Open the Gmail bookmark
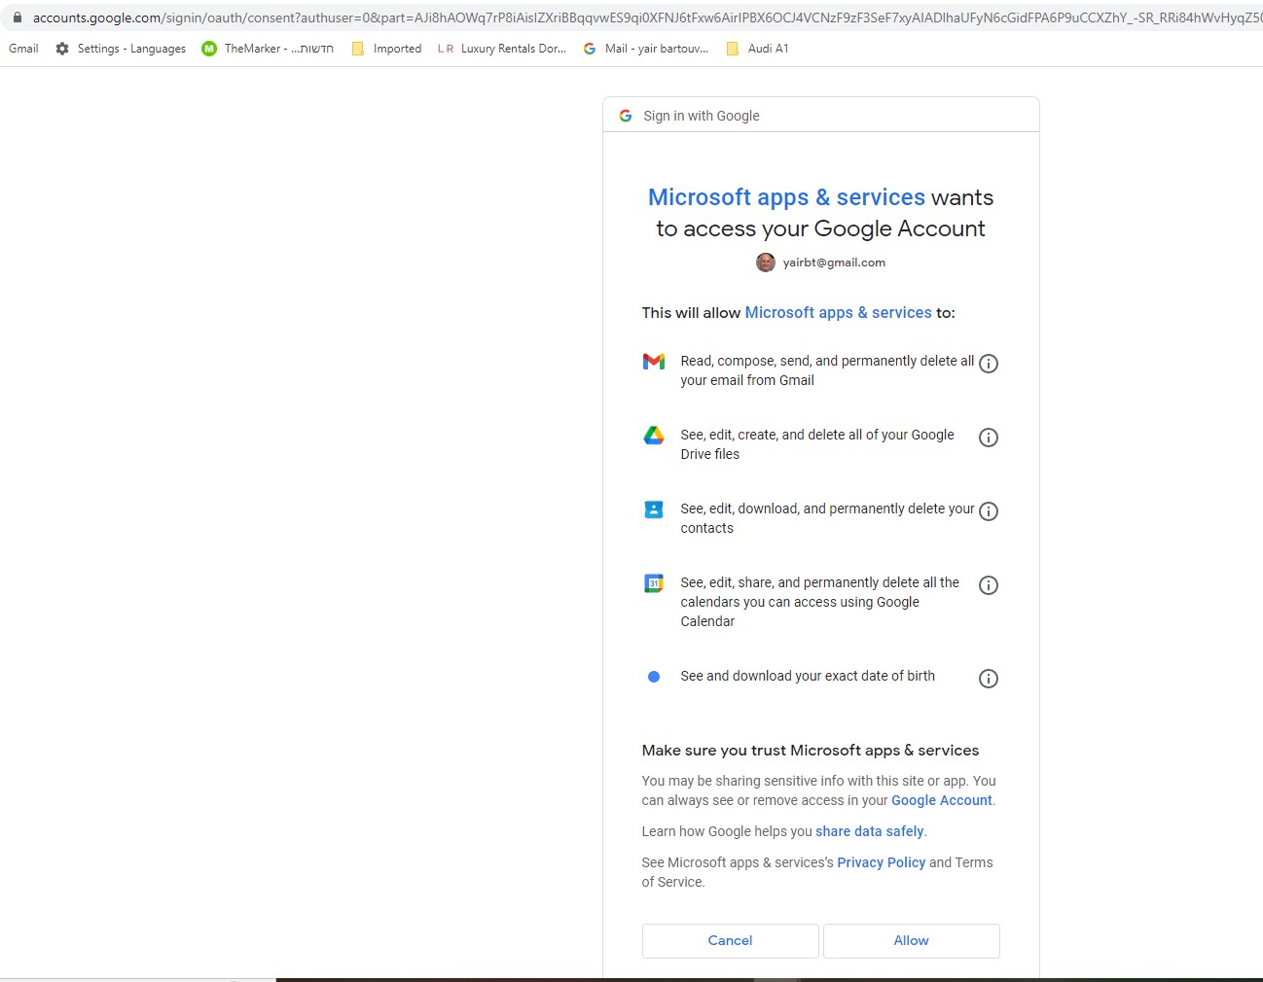The width and height of the screenshot is (1263, 982). 23,49
